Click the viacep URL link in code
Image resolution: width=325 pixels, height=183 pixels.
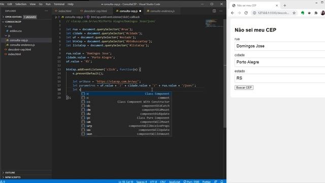click(x=118, y=81)
